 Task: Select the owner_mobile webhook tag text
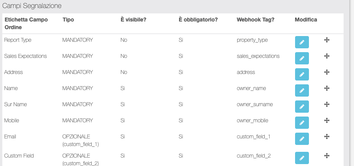(x=252, y=120)
